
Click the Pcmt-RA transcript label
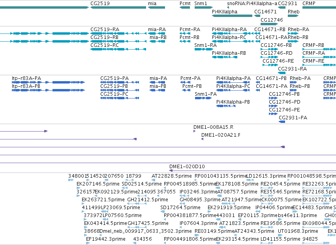[190, 30]
